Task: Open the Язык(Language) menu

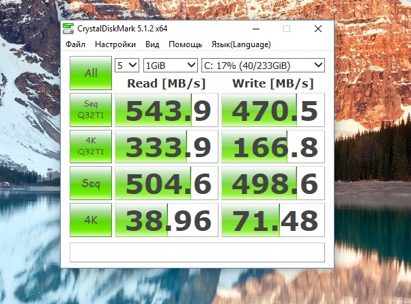Action: click(x=241, y=44)
